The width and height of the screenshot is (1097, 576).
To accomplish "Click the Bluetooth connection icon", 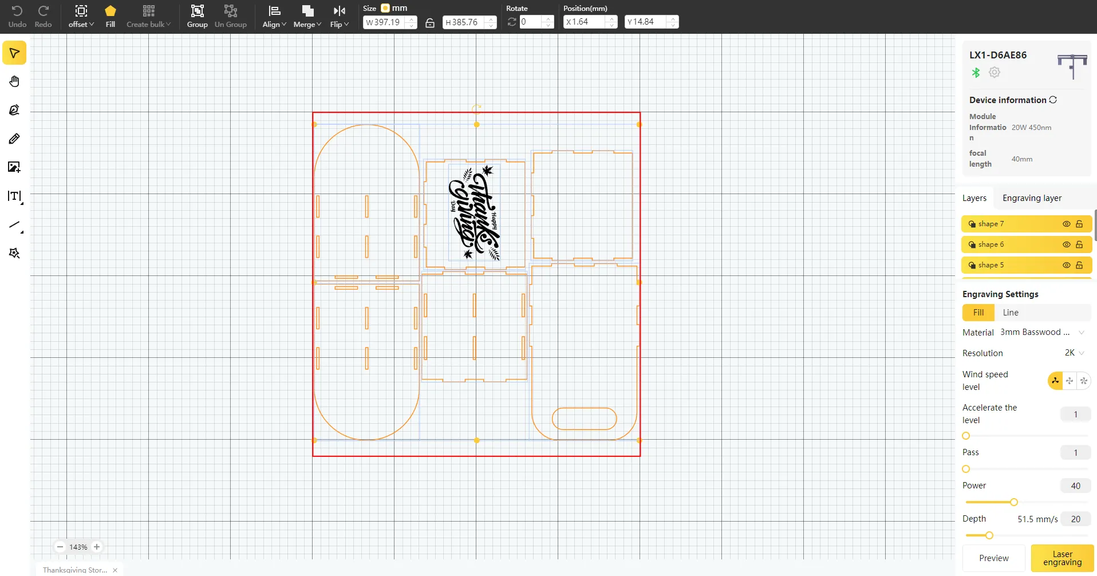I will pyautogui.click(x=976, y=72).
